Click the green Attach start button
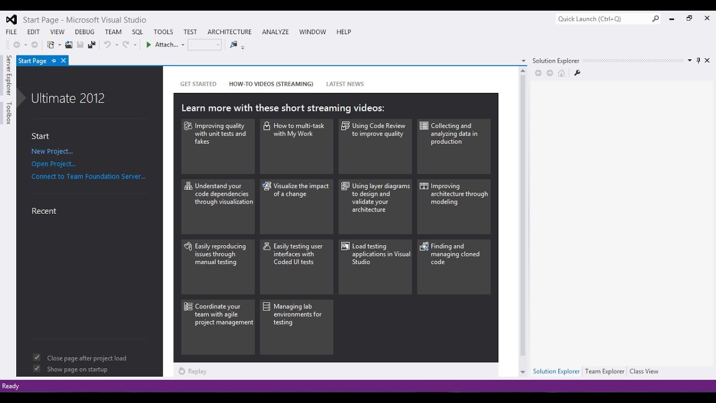 [x=162, y=45]
